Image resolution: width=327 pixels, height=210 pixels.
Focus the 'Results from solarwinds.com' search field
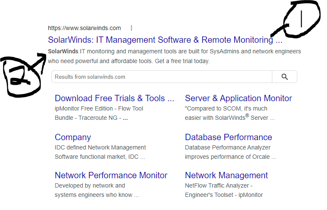(162, 77)
